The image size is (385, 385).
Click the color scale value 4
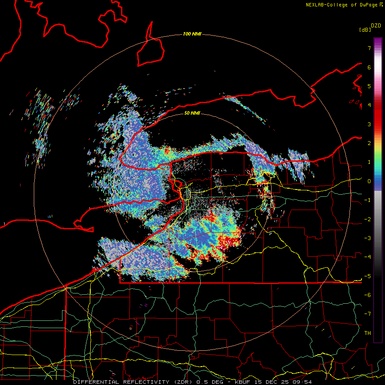click(369, 105)
